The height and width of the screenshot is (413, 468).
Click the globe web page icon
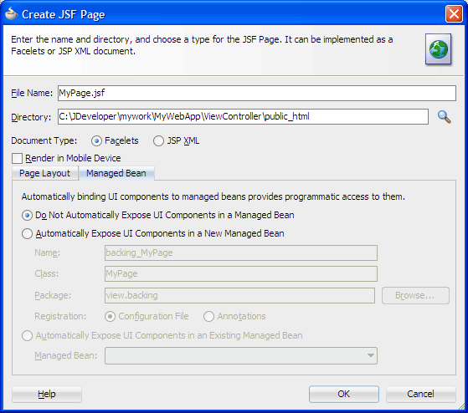pos(438,49)
